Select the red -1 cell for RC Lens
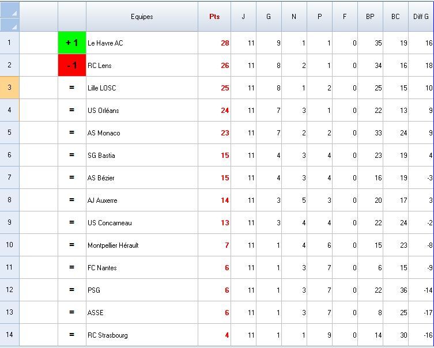 [x=72, y=65]
